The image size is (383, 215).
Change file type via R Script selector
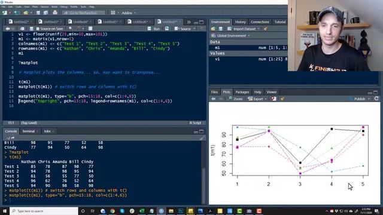[x=197, y=123]
